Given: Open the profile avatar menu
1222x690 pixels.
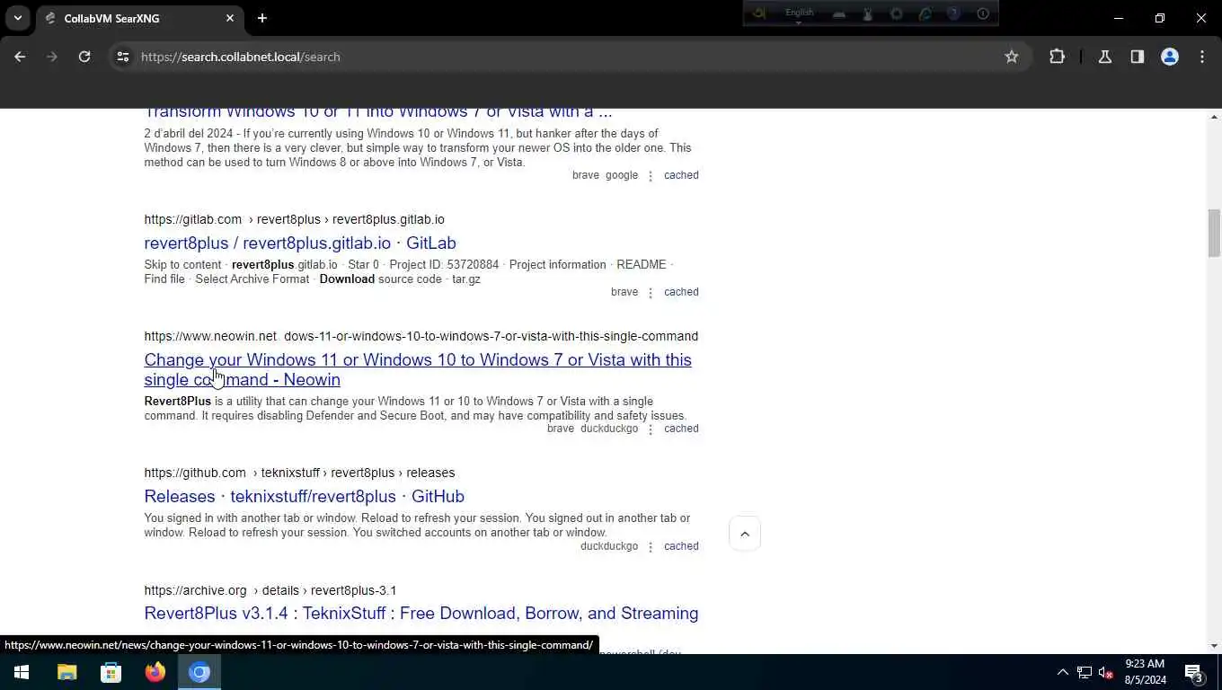Looking at the screenshot, I should coord(1170,57).
